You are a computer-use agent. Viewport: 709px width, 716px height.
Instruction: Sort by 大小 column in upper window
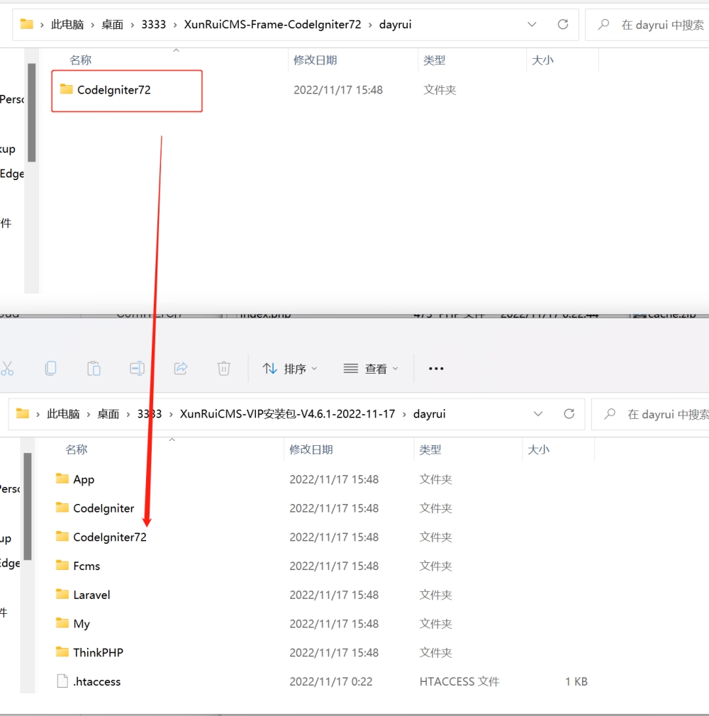click(x=542, y=60)
